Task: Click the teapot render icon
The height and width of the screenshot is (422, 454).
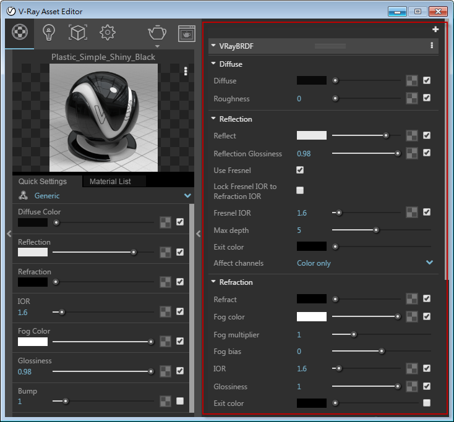Action: point(156,33)
